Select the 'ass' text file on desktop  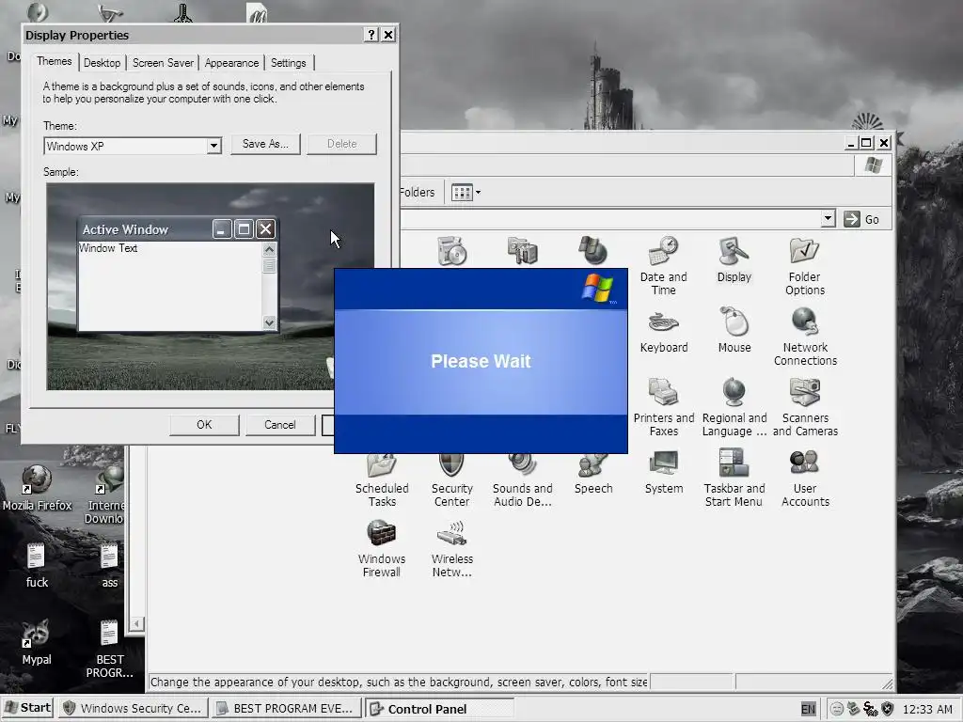click(x=109, y=566)
